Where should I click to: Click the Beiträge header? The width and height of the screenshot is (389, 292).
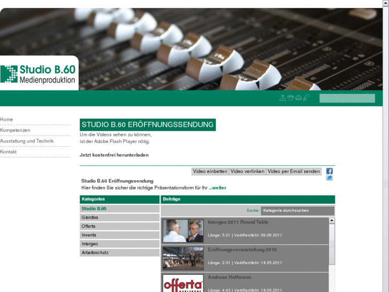[248, 199]
